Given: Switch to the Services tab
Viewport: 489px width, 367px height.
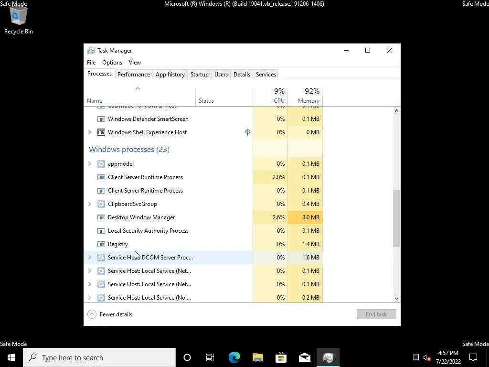Looking at the screenshot, I should click(266, 75).
